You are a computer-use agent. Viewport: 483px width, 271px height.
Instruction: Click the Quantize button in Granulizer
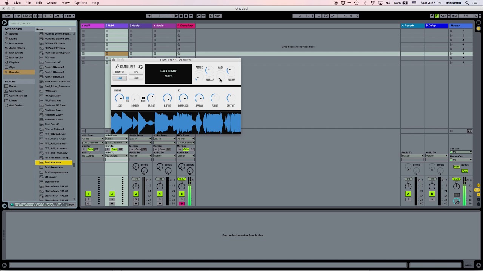coord(120,72)
